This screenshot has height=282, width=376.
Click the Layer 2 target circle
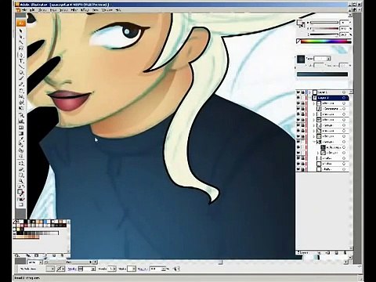[x=344, y=98]
